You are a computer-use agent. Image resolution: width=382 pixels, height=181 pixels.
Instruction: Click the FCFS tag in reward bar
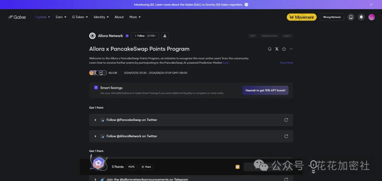132,167
